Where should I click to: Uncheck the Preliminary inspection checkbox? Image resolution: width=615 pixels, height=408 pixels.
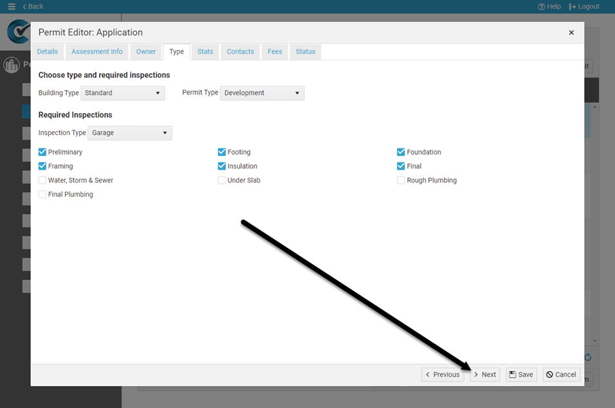coord(42,152)
